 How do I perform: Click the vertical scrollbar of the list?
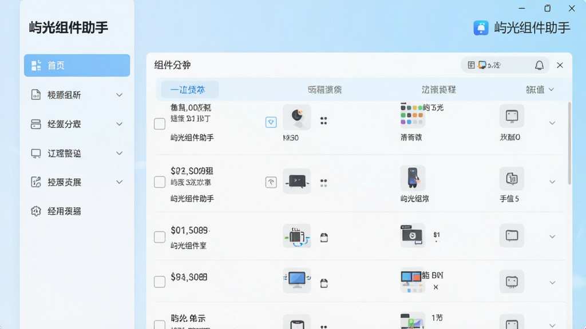[x=569, y=143]
